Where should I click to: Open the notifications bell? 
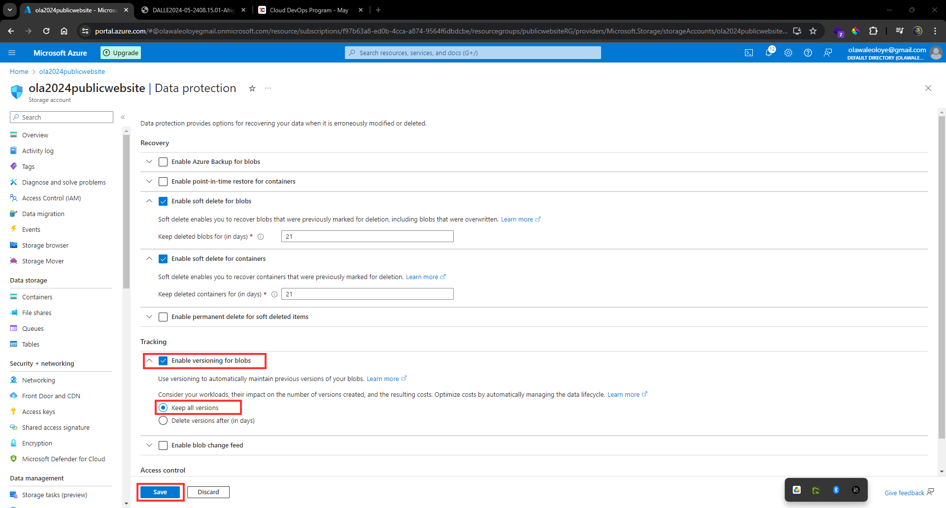(x=770, y=53)
